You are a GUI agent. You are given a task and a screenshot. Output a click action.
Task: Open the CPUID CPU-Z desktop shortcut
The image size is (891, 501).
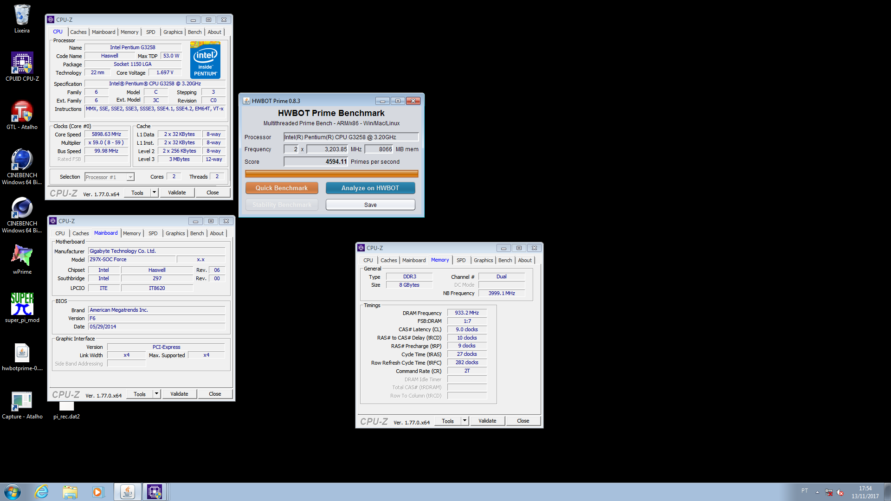point(22,67)
